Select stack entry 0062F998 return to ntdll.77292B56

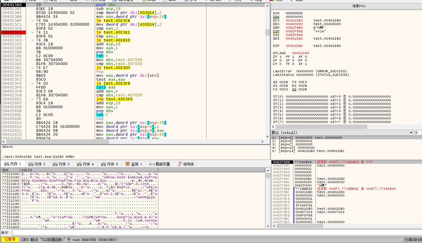346,162
